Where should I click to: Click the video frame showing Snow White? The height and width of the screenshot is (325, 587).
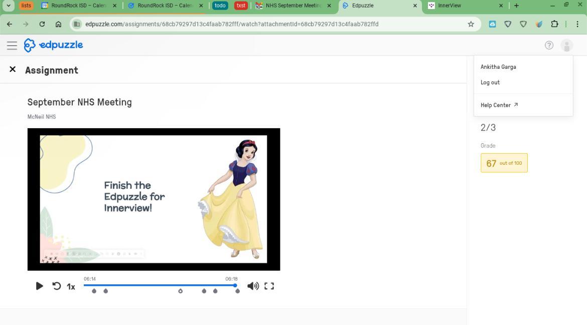154,199
